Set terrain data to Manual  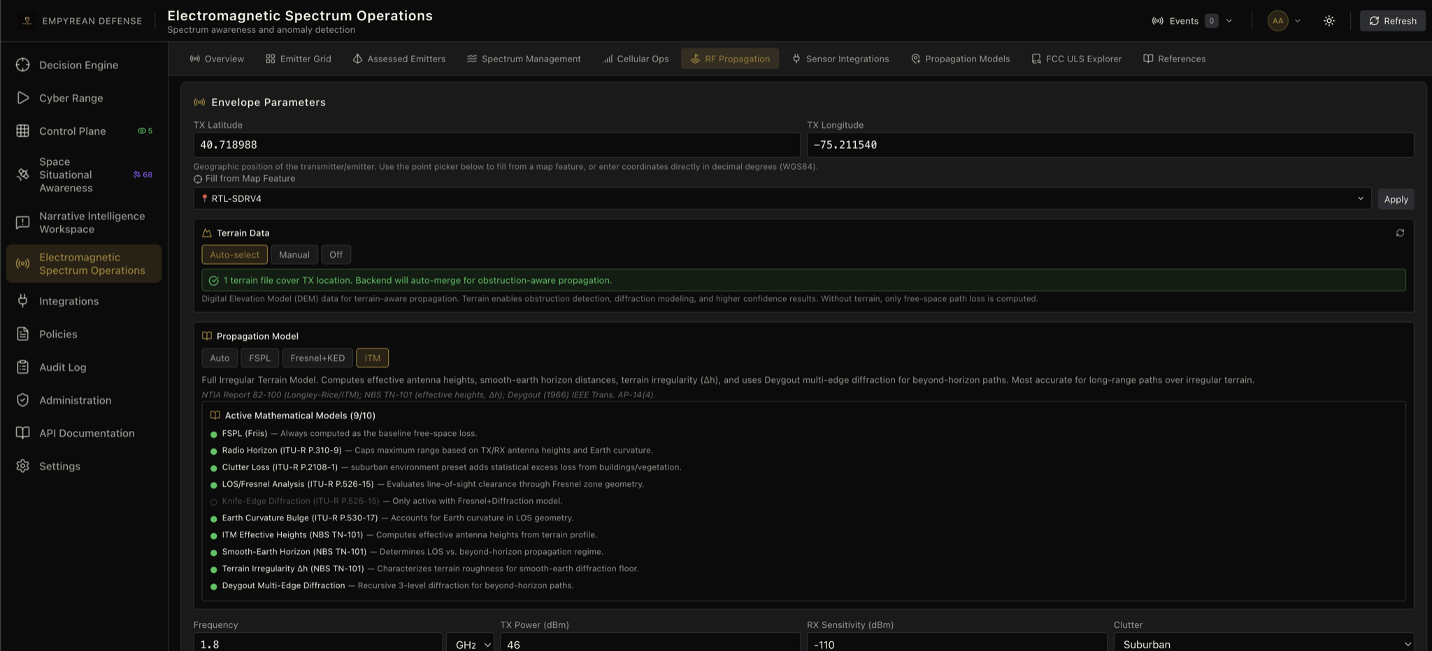[294, 255]
